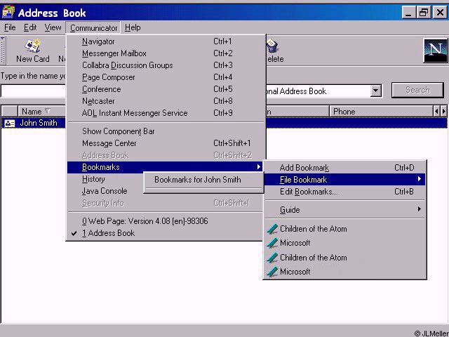Open the File menu
The height and width of the screenshot is (337, 449).
(10, 27)
